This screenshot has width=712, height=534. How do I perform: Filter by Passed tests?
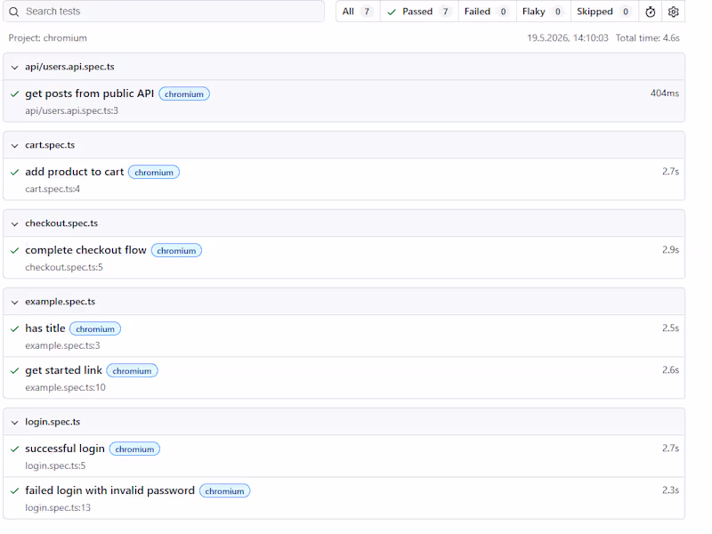[x=419, y=12]
